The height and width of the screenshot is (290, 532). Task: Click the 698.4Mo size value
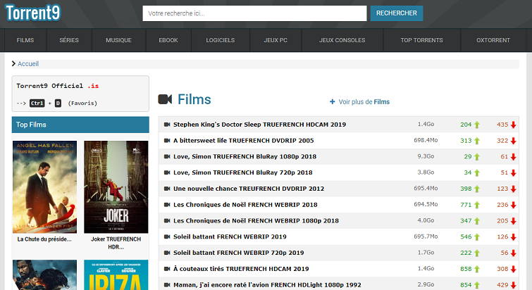tap(426, 140)
